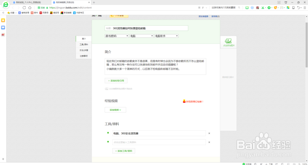Screen dimensions: 308x165
Task: Click 添加工具/原料 button
Action: [x=124, y=151]
